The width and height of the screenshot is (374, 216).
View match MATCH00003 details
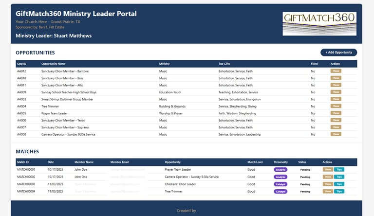[328, 184]
